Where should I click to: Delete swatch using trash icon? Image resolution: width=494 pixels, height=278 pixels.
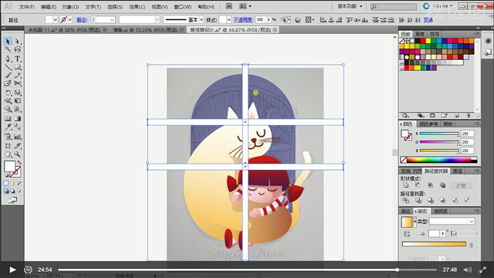click(x=468, y=116)
